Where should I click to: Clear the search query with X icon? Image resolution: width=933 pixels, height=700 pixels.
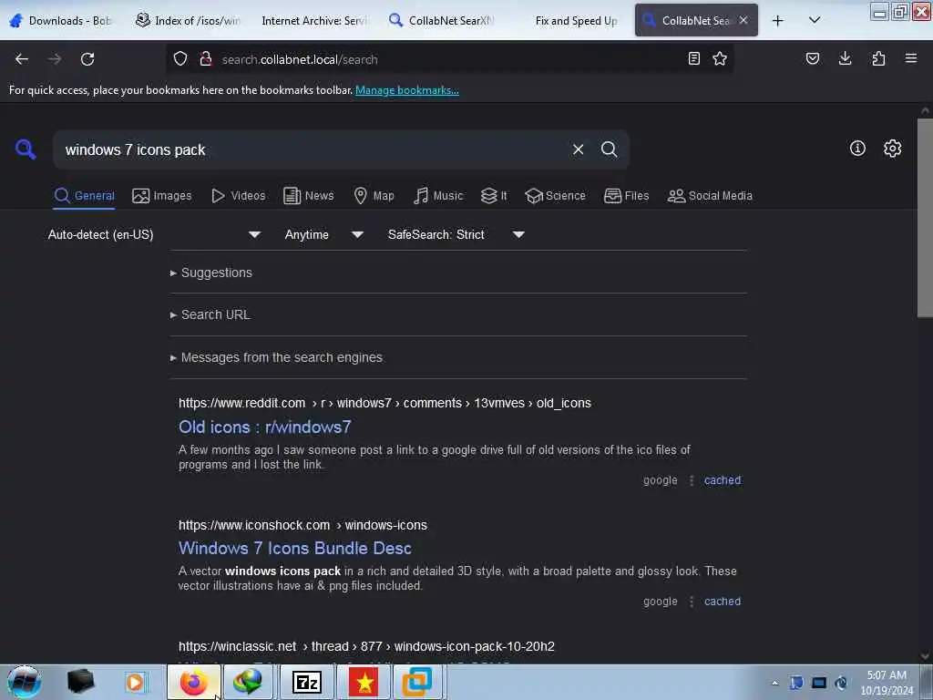pyautogui.click(x=578, y=149)
